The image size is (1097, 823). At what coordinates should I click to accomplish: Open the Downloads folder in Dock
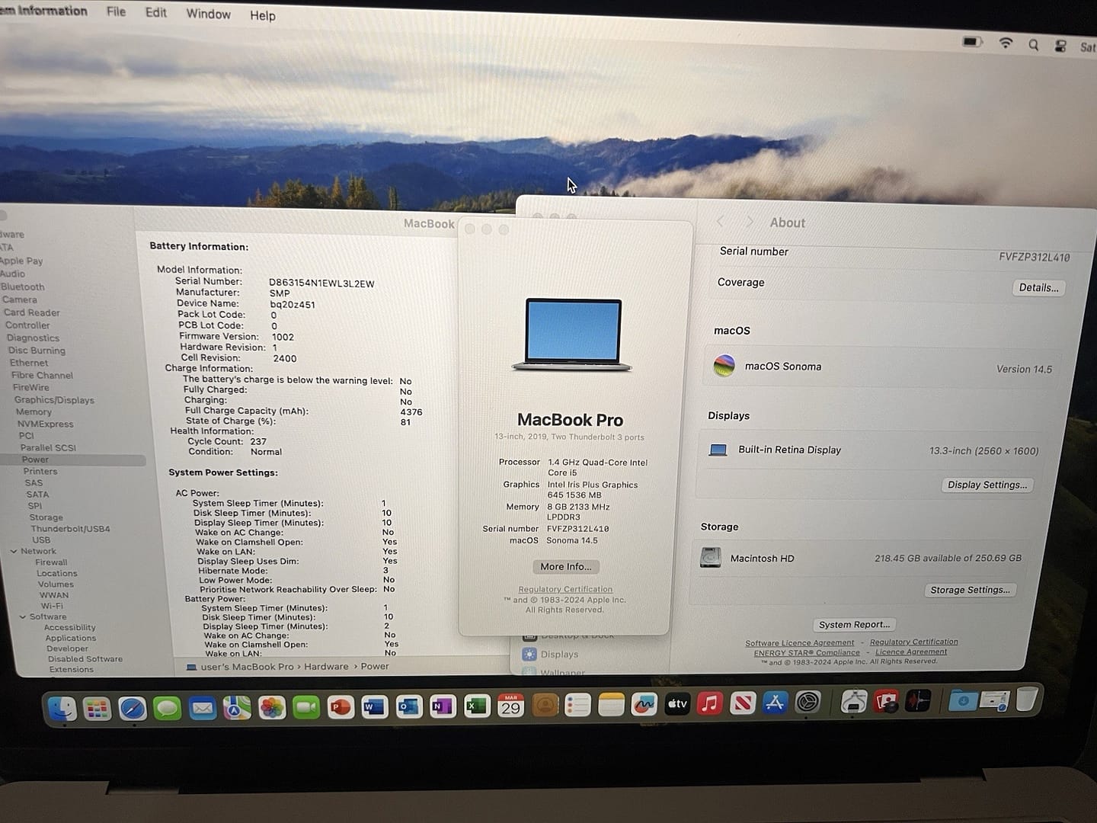[963, 700]
